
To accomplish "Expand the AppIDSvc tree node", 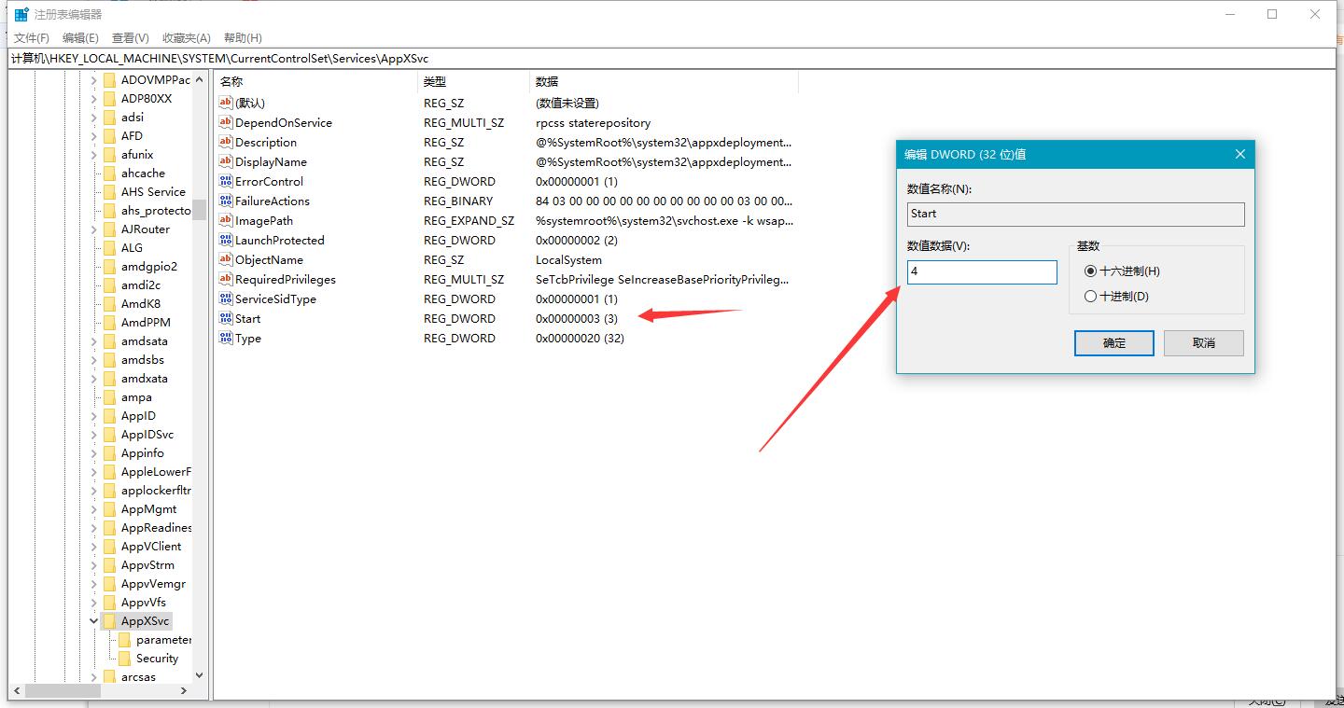I will point(94,435).
